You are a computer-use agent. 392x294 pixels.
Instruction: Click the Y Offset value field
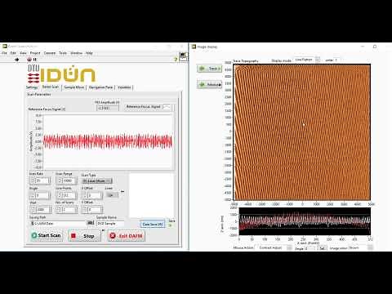tap(95, 210)
